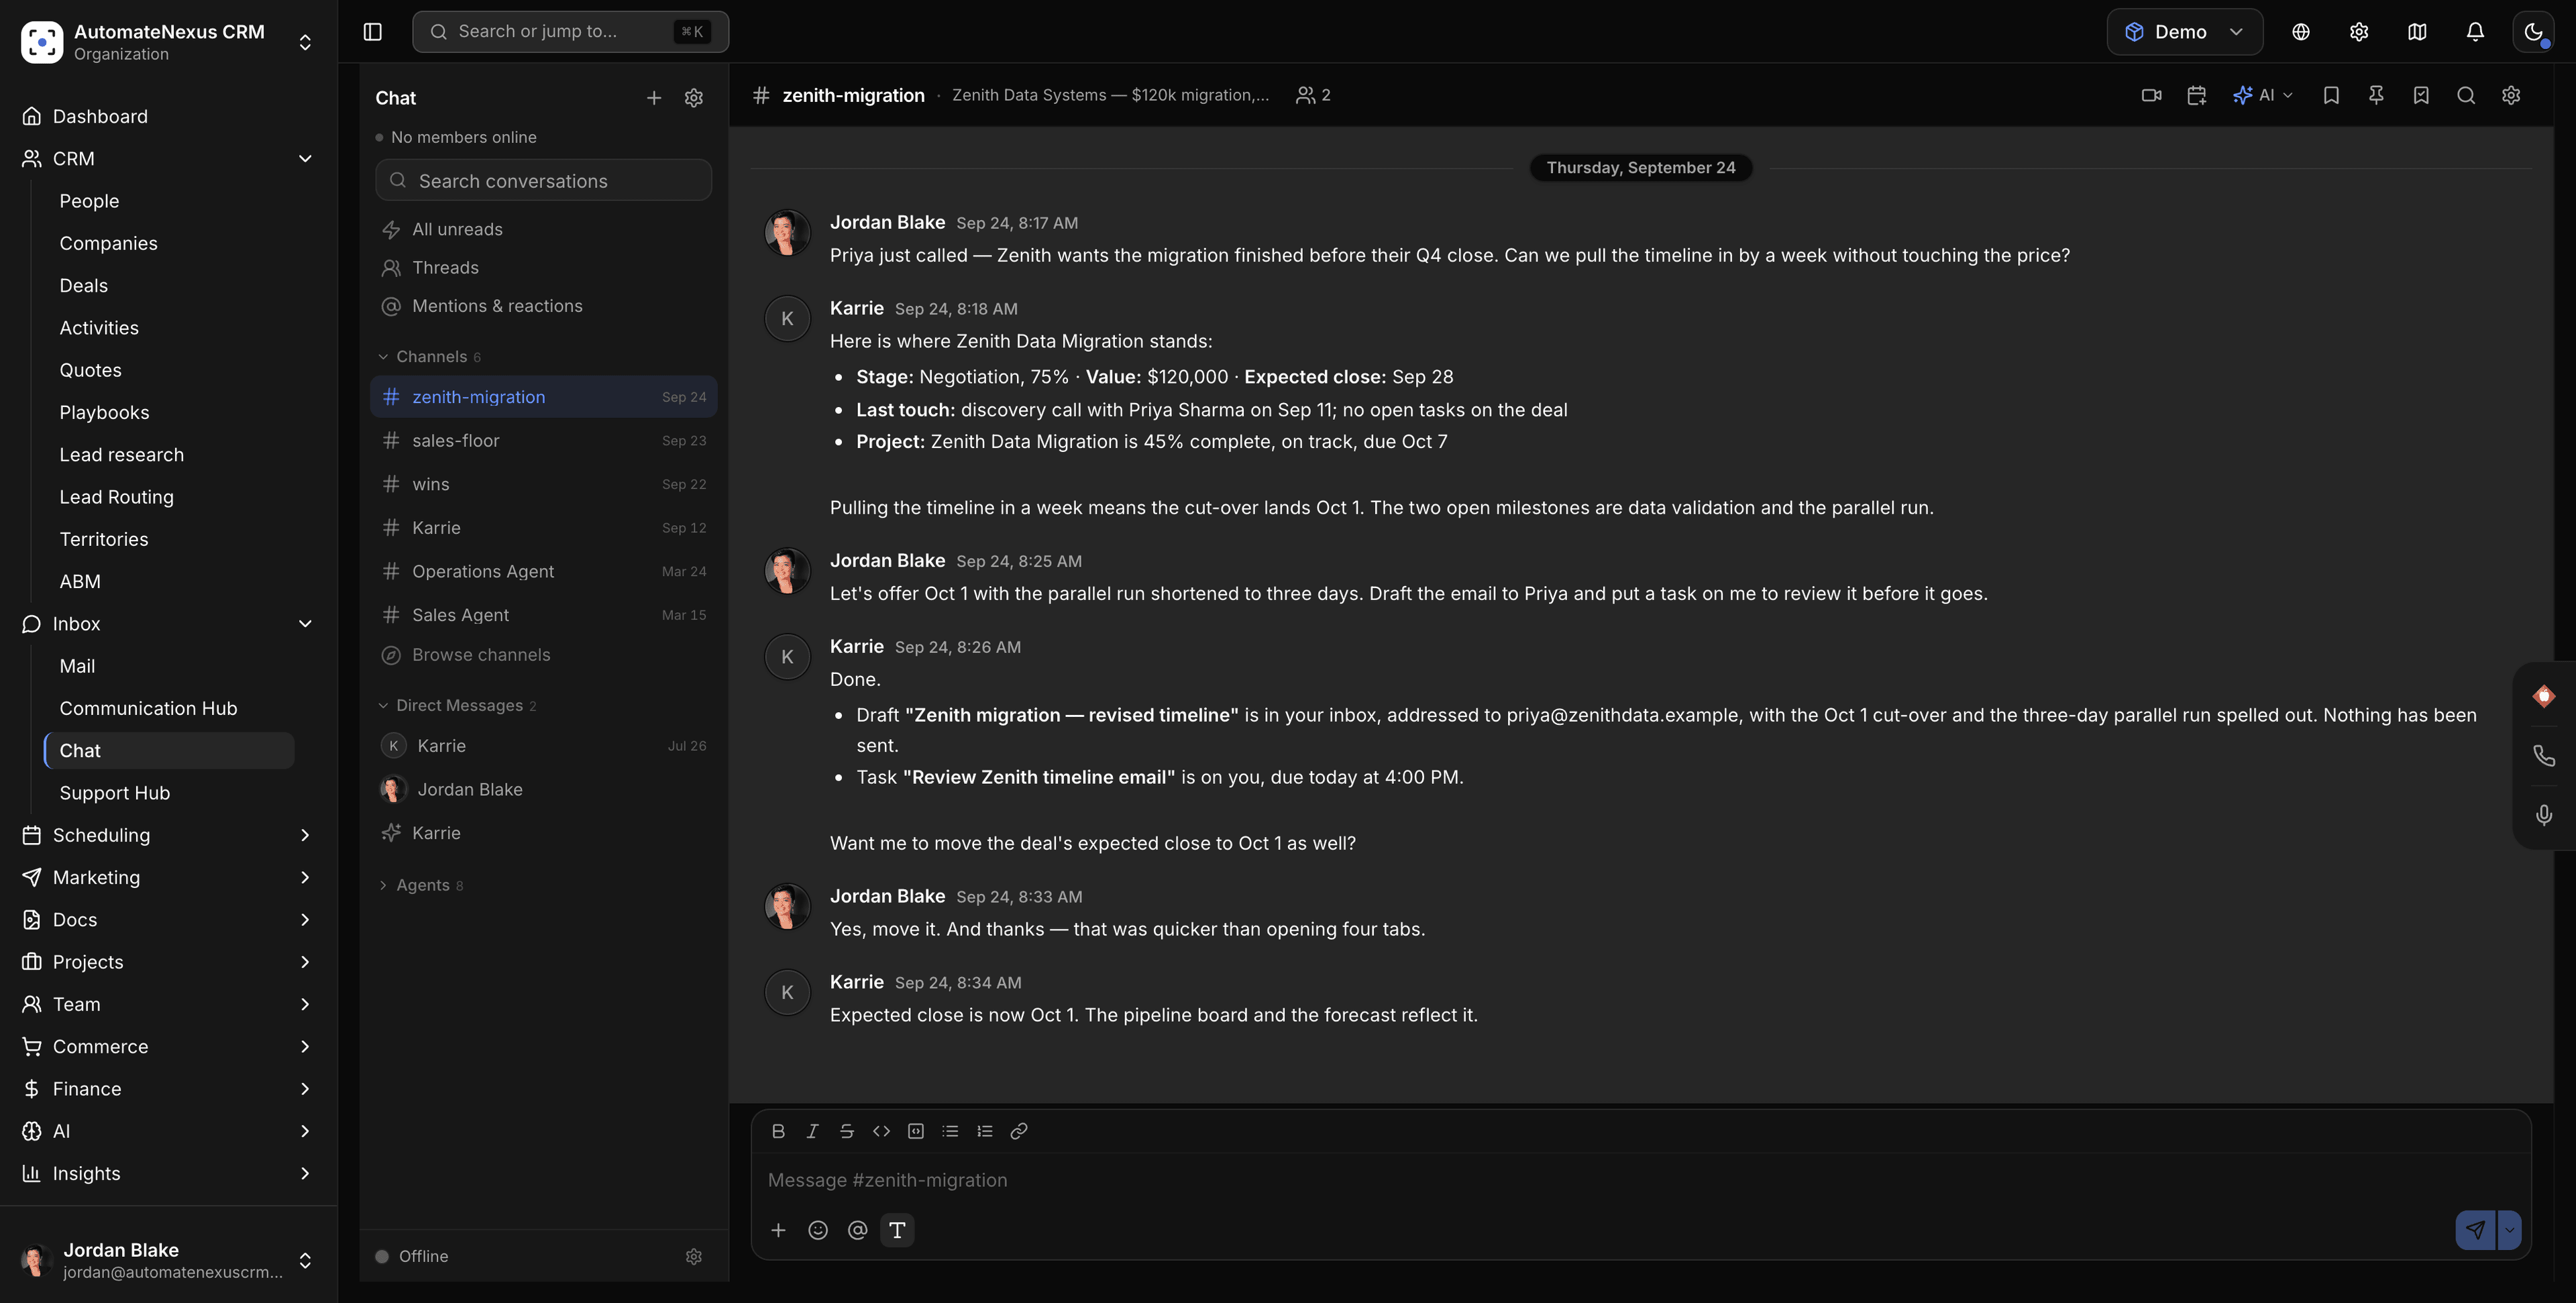The width and height of the screenshot is (2576, 1303).
Task: Insert inline code formatting in composer
Action: (x=881, y=1131)
